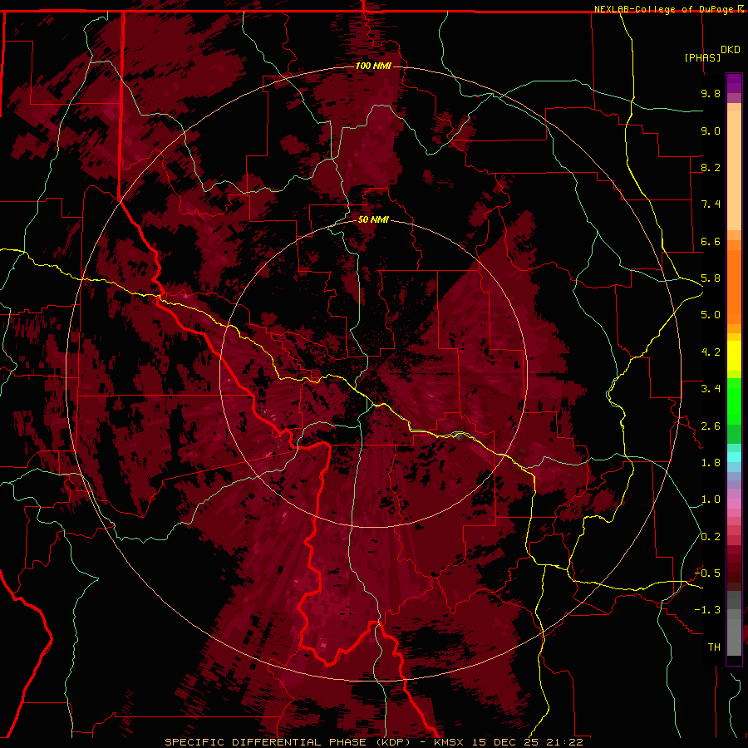Click the 8.2 legend value
Viewport: 748px width, 748px height.
pyautogui.click(x=711, y=167)
